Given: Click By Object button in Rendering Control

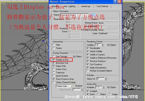Looking at the screenshot, I should click(x=112, y=45).
